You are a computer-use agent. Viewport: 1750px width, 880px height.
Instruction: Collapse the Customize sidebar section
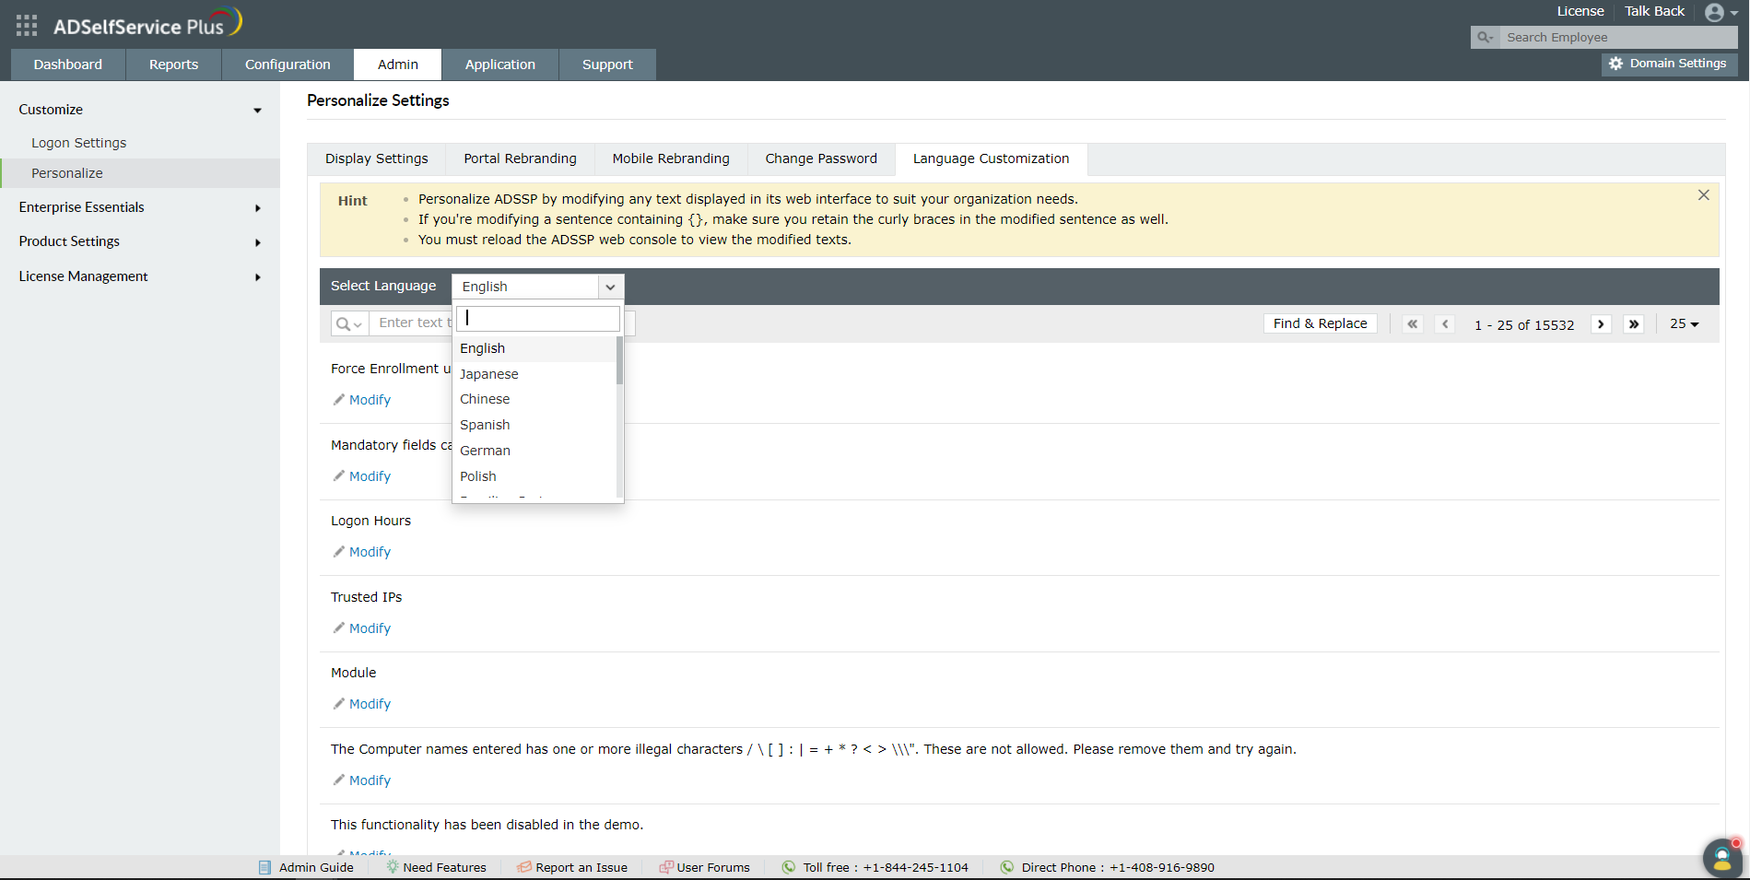click(258, 111)
